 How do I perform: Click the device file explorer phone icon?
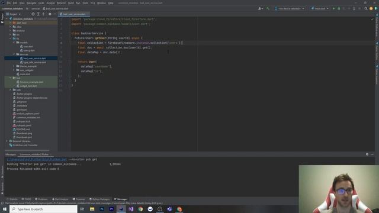click(x=354, y=8)
